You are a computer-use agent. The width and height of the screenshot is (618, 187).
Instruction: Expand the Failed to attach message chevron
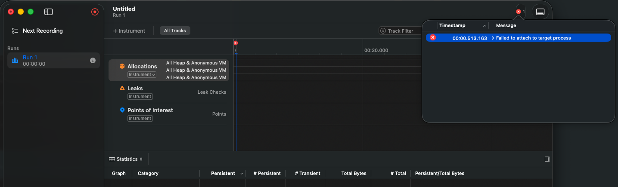pos(493,38)
